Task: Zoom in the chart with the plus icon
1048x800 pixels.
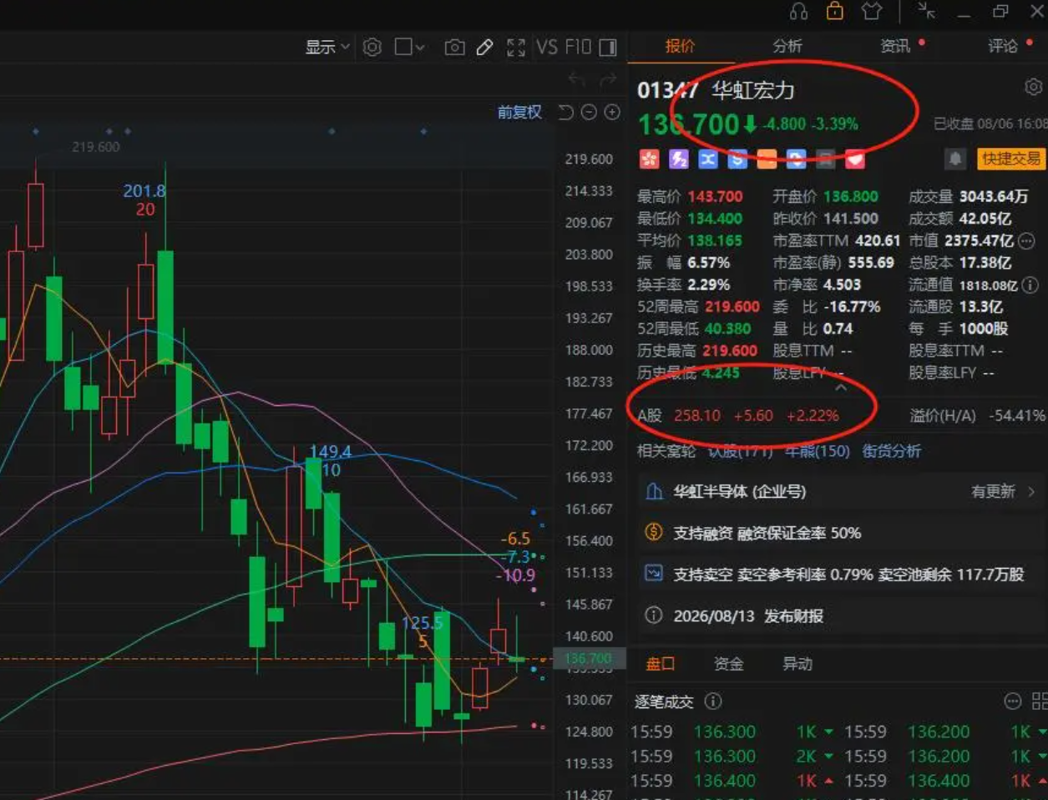Action: click(x=612, y=112)
